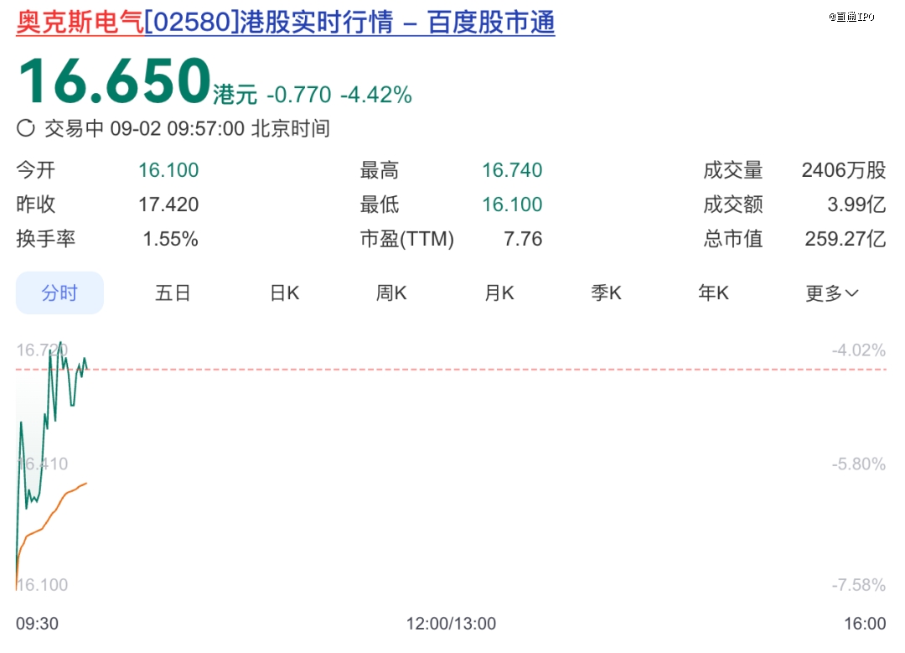Select the 年K chart tab
The height and width of the screenshot is (653, 905).
[713, 293]
